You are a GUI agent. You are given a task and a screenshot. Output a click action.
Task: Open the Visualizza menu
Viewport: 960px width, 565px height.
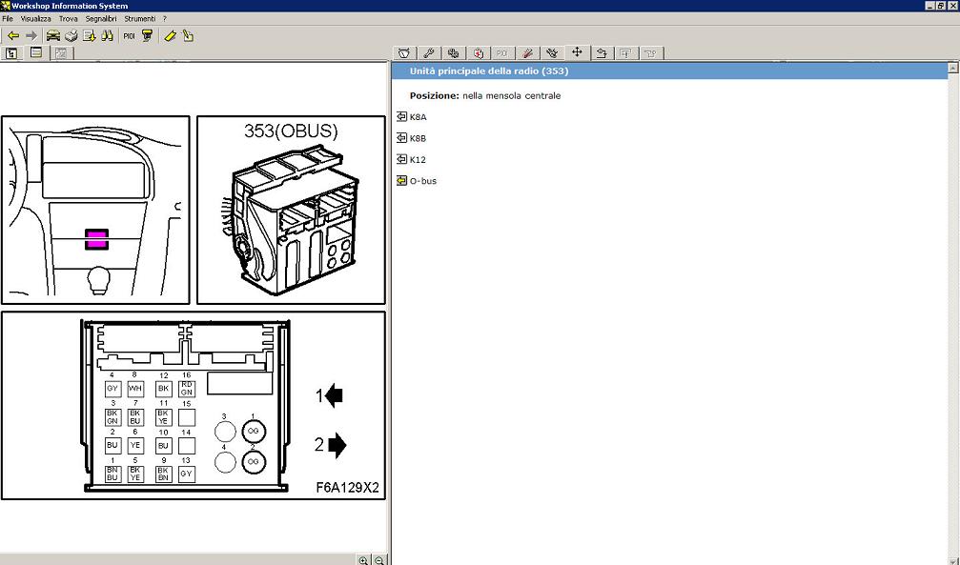(x=36, y=19)
